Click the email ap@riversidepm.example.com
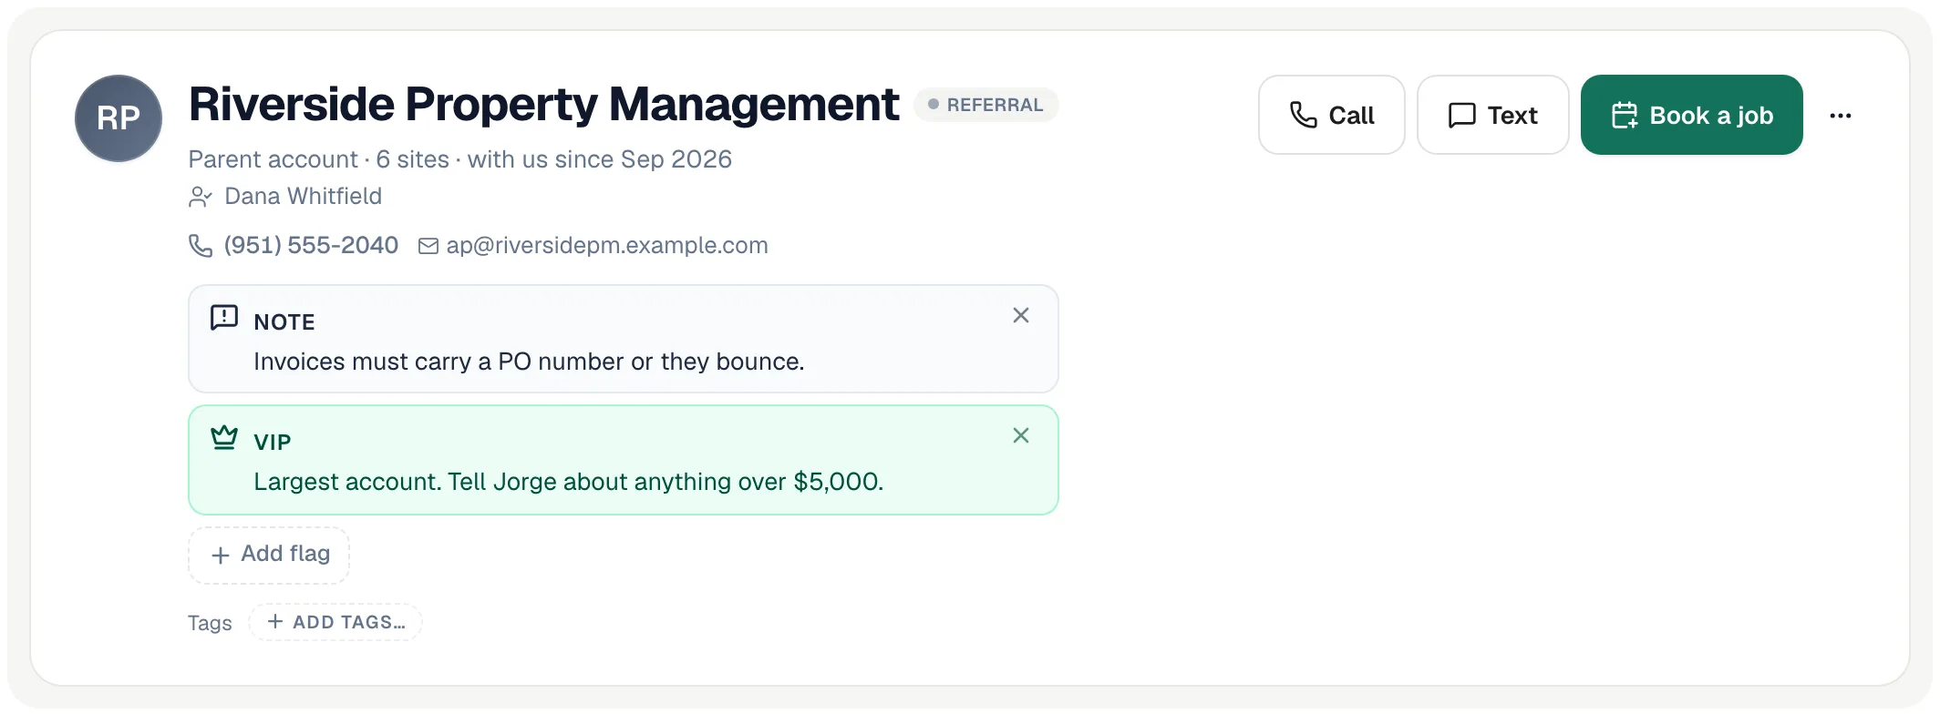Viewport: 1940px width, 714px height. point(607,246)
